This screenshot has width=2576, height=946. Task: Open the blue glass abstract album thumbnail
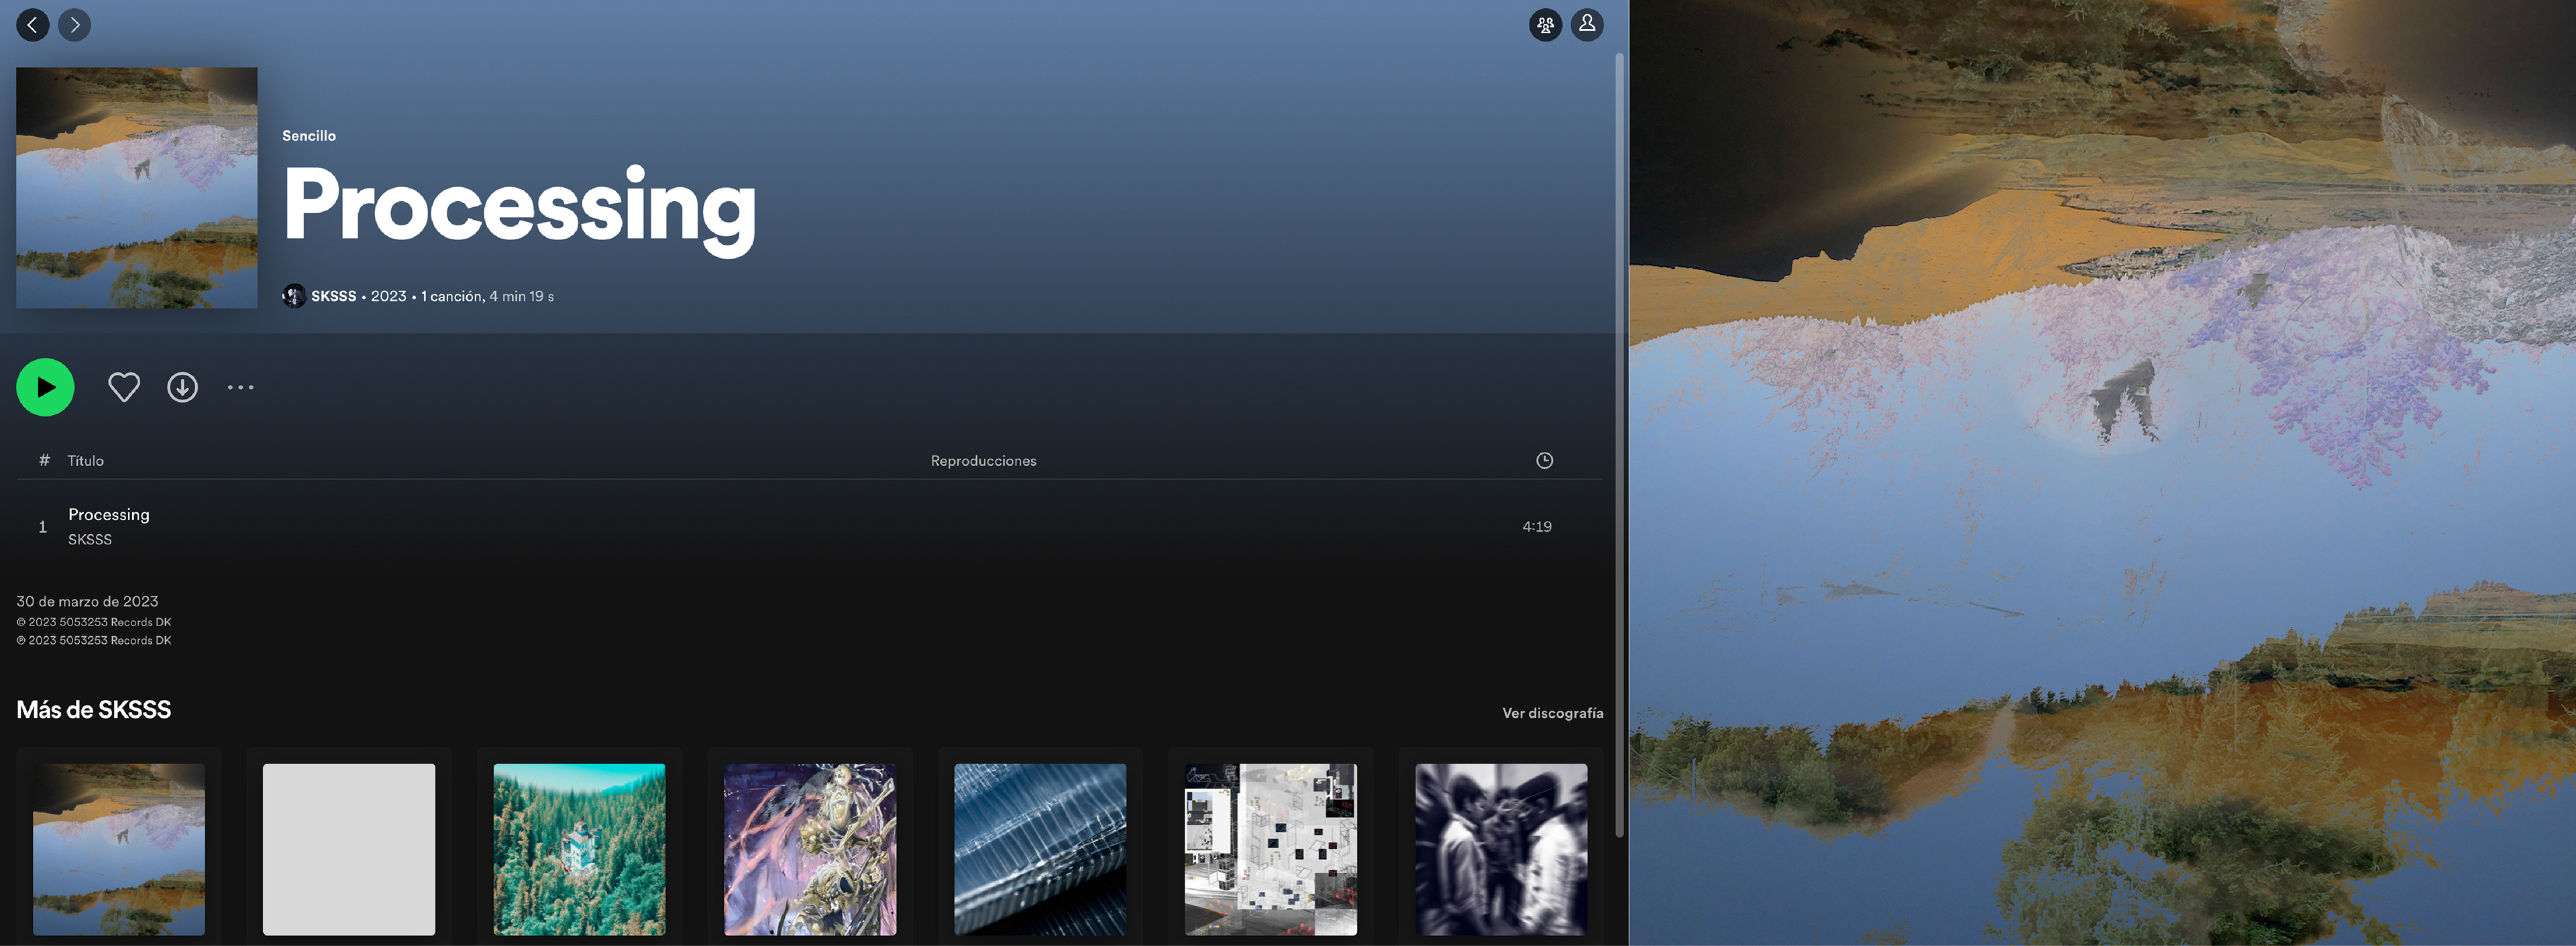pos(1040,850)
